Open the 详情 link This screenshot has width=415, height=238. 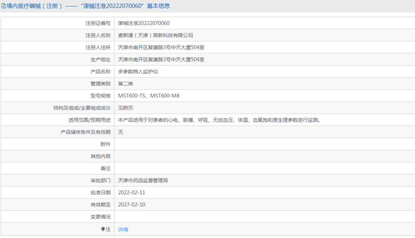tap(123, 230)
